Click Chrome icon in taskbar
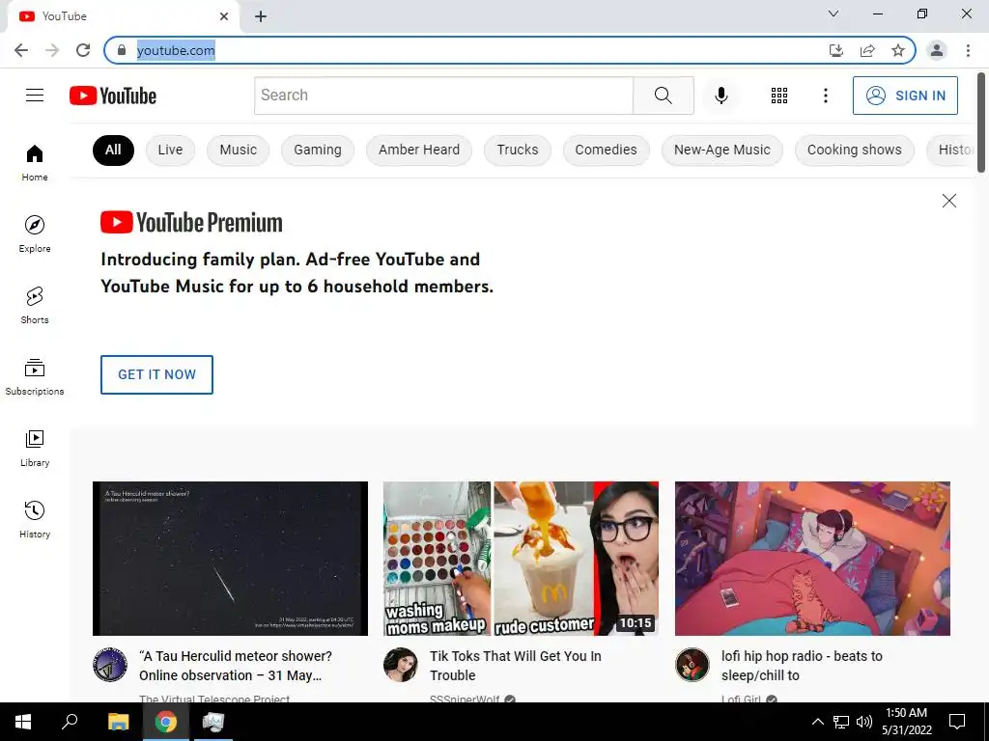Screen dimensions: 989x741 point(166,722)
